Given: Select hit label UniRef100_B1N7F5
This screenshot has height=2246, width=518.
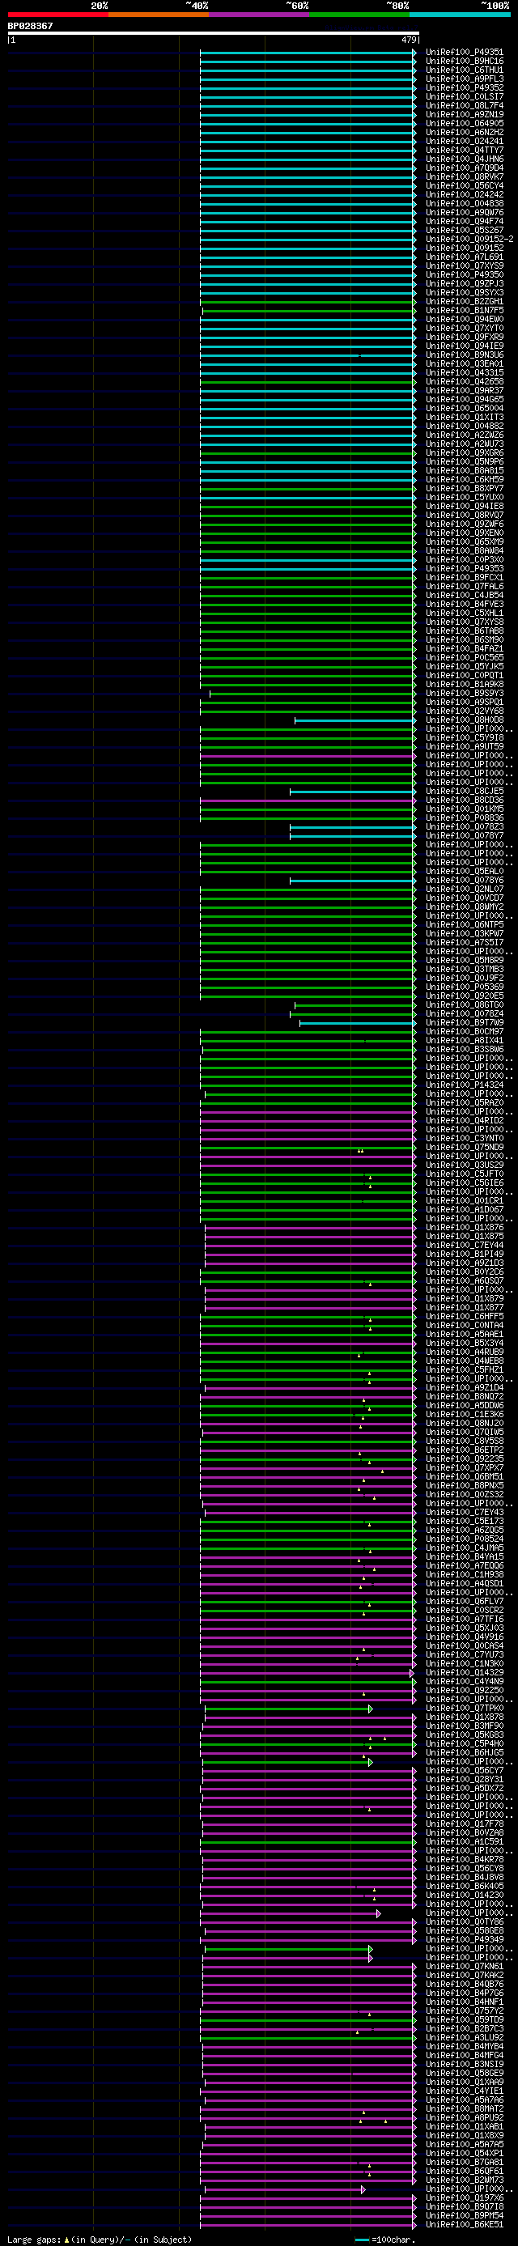Looking at the screenshot, I should [465, 311].
